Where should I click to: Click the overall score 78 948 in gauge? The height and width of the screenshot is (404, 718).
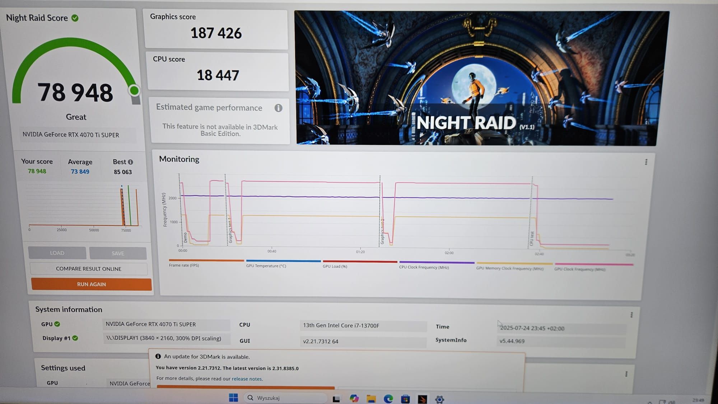tap(75, 93)
